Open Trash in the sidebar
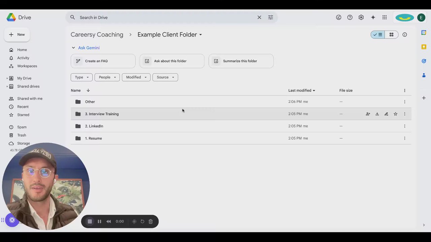The image size is (431, 242). pyautogui.click(x=22, y=135)
